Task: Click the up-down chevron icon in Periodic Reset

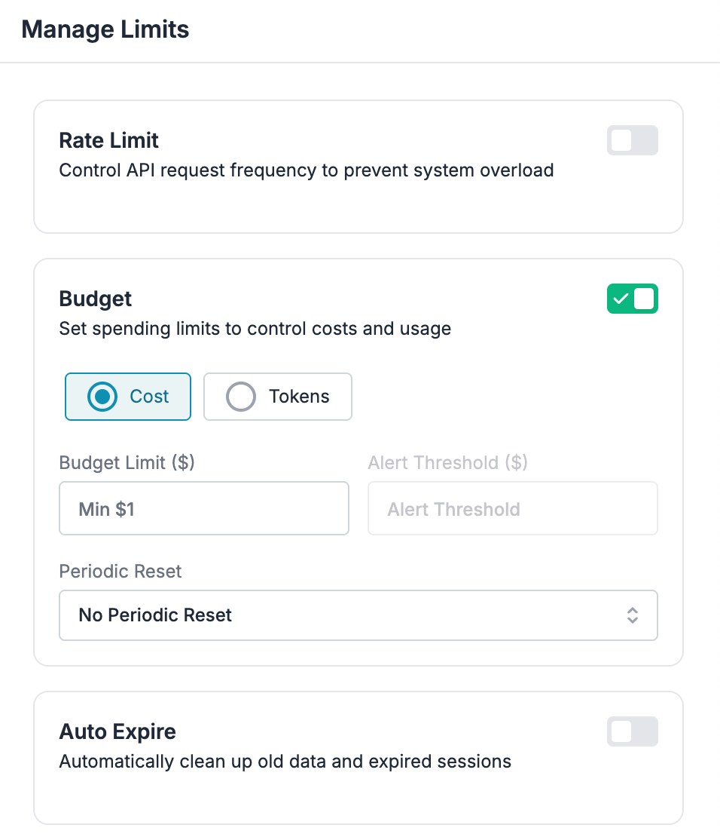Action: 633,615
